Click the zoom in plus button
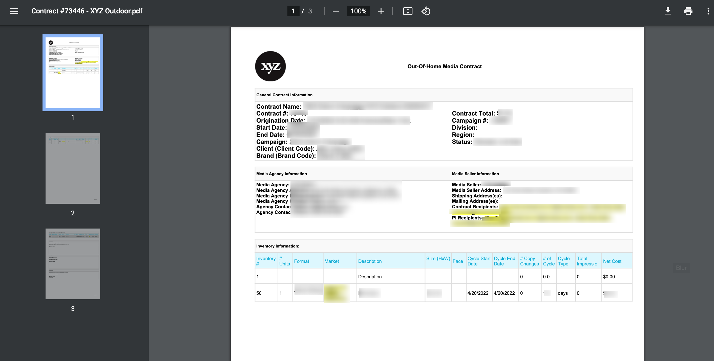714x361 pixels. point(381,11)
